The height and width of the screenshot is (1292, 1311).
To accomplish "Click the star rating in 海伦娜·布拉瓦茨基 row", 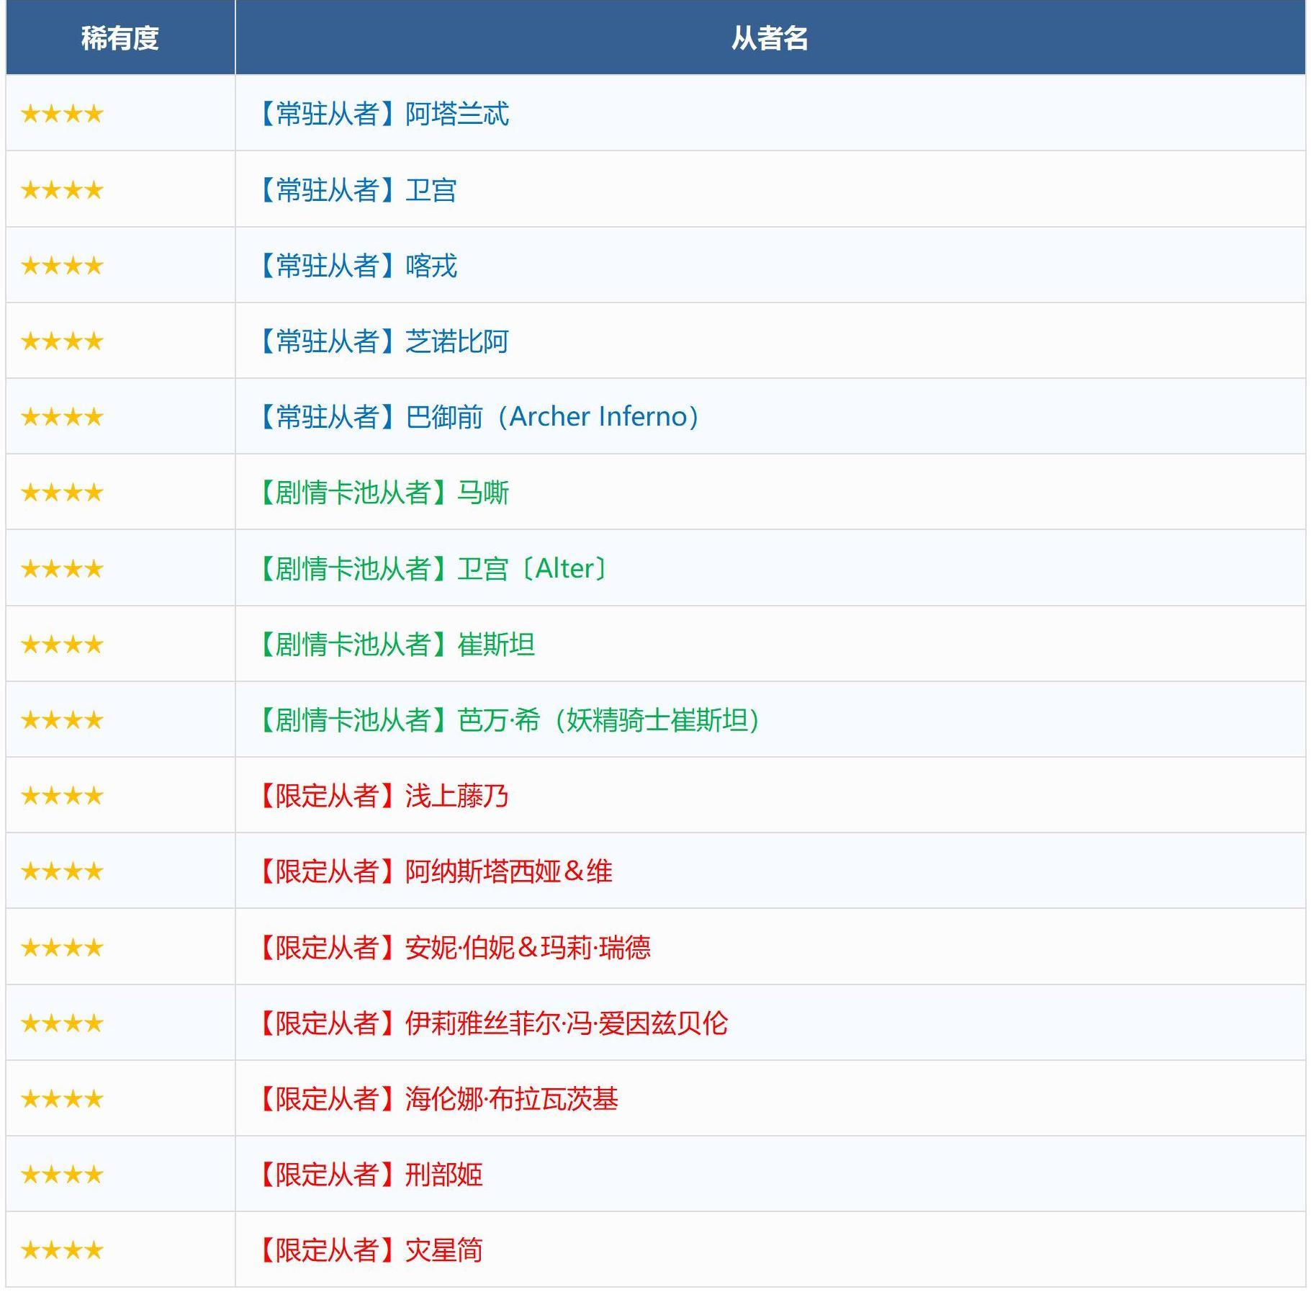I will [x=63, y=1099].
